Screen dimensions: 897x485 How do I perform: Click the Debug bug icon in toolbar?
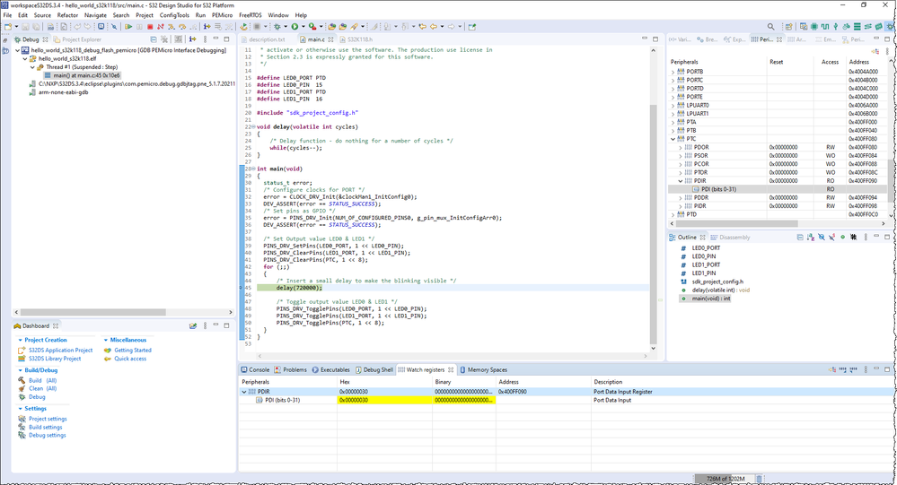[279, 27]
